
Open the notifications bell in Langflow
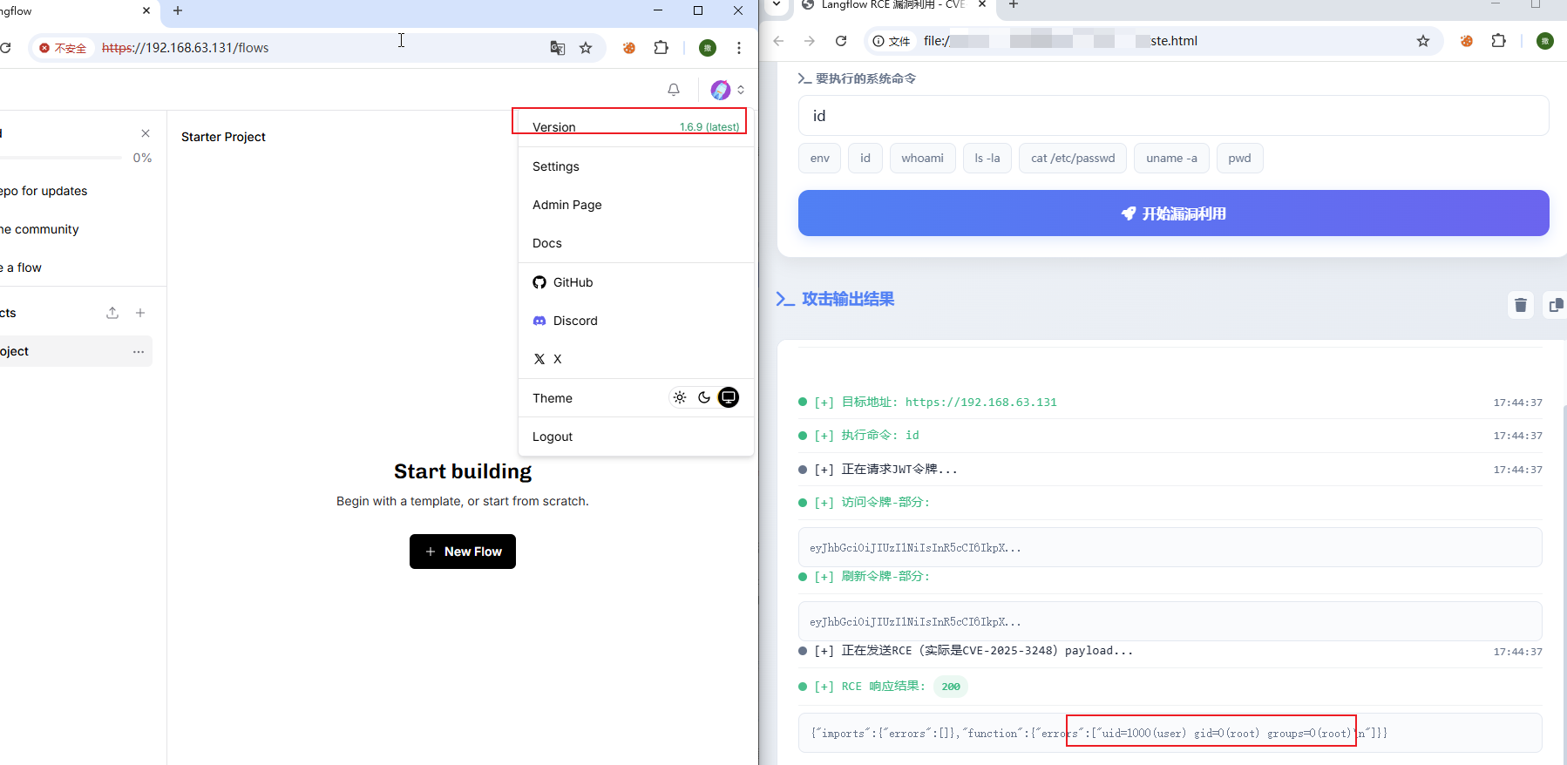click(674, 90)
